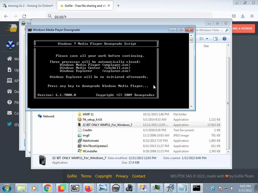The height and width of the screenshot is (193, 258).
Task: Click the Gofile home sidebar icon
Action: pos(10,59)
